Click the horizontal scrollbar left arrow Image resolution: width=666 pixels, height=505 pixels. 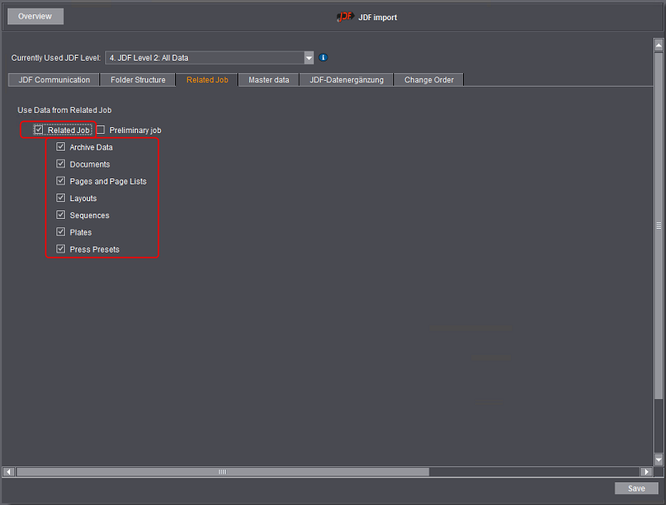tap(9, 472)
